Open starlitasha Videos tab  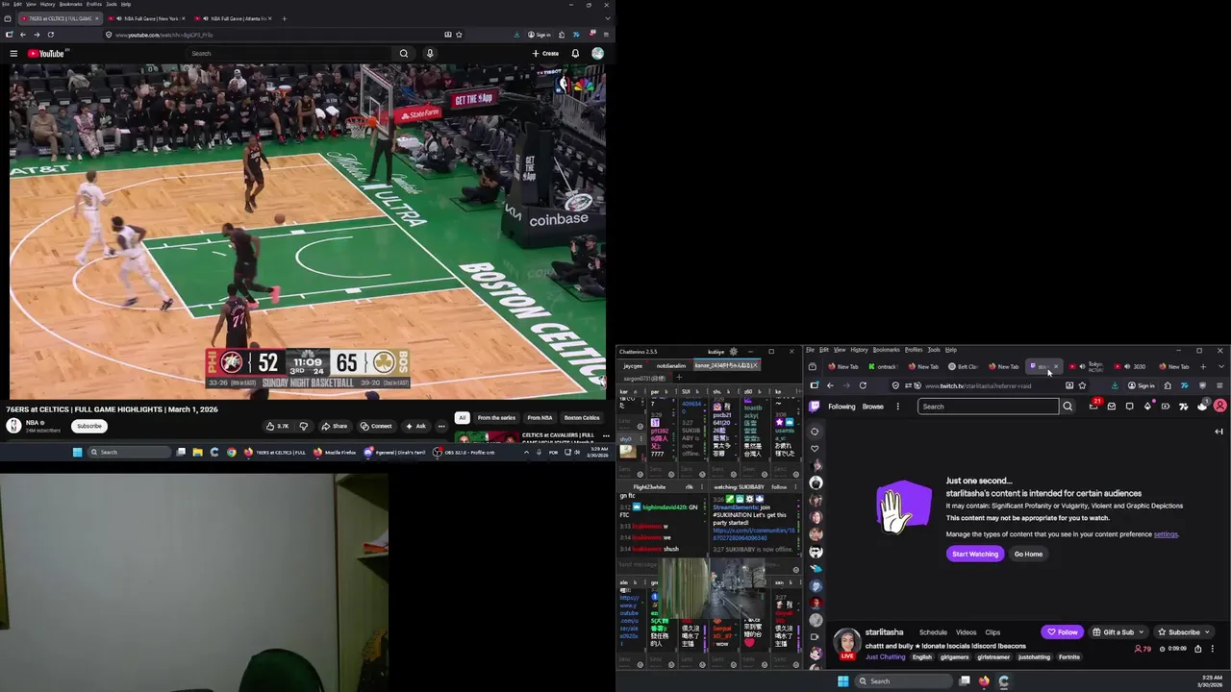[967, 632]
